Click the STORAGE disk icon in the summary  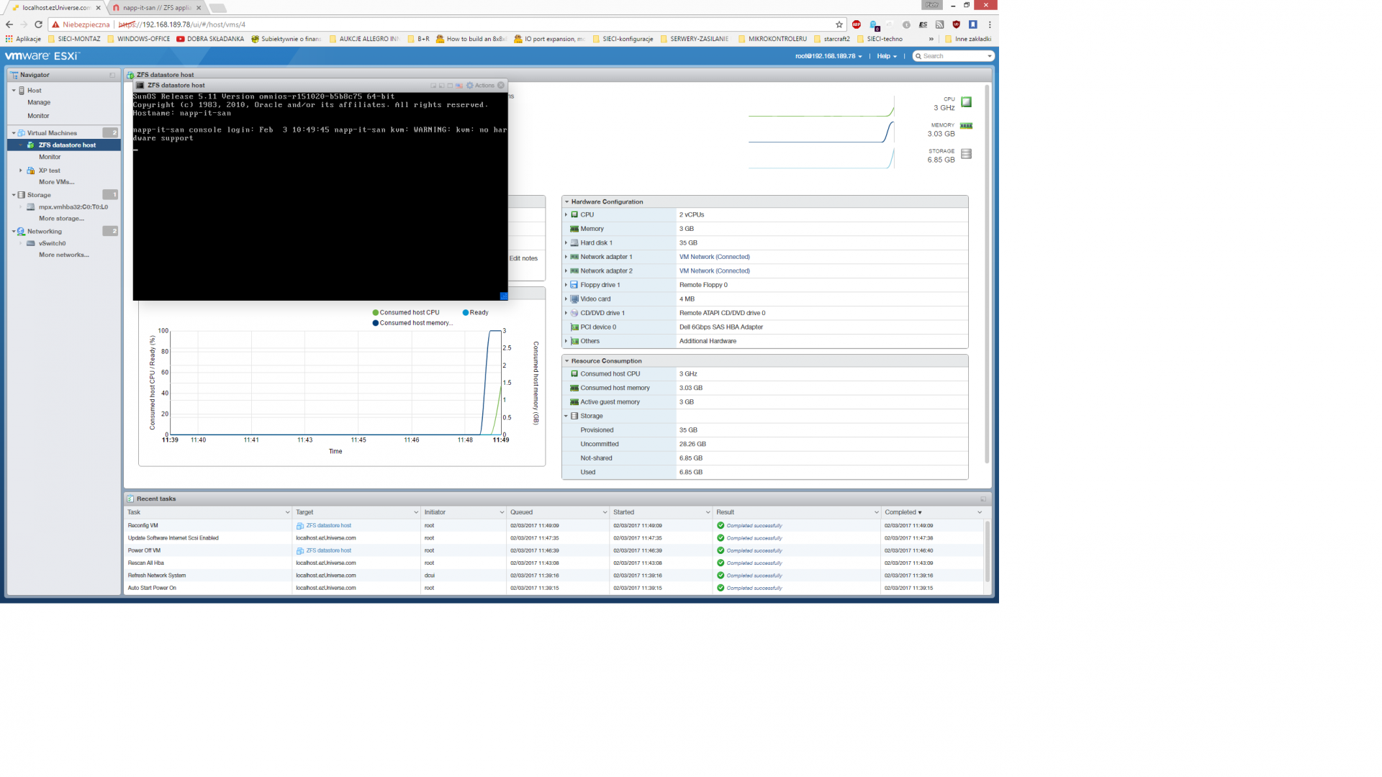coord(966,154)
